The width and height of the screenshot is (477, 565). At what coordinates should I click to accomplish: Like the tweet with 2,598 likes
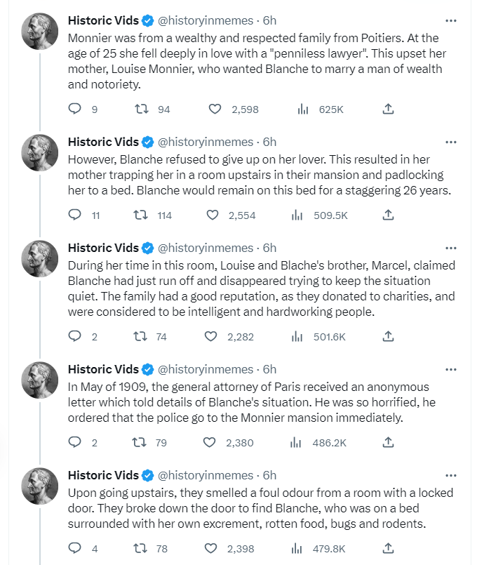[x=215, y=109]
